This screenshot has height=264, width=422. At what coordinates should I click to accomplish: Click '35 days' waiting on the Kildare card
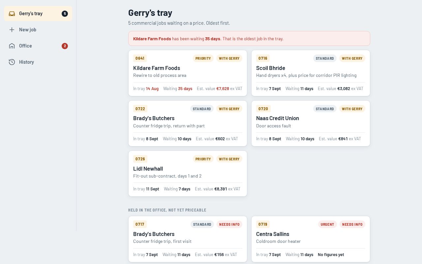(x=185, y=89)
